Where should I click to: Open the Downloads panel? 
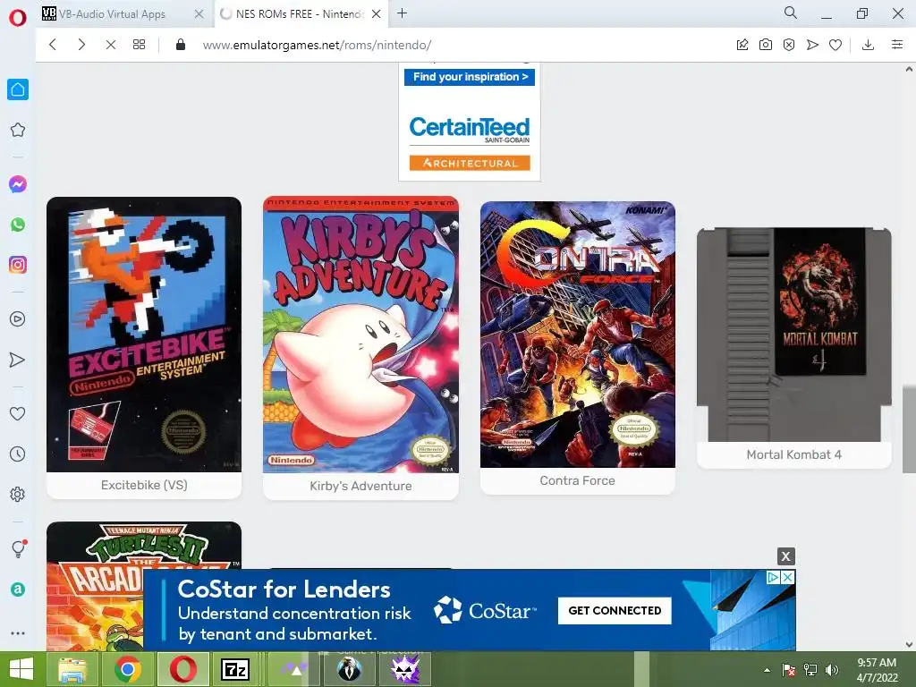(868, 45)
